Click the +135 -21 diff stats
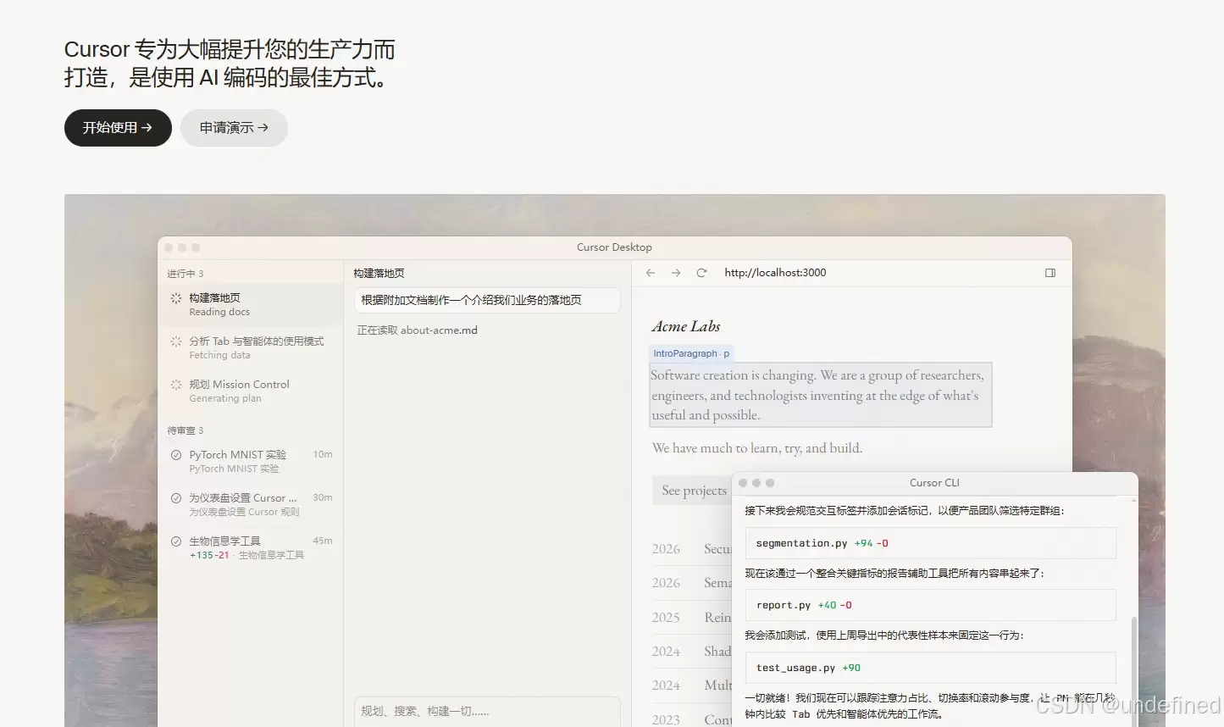Image resolution: width=1224 pixels, height=727 pixels. tap(209, 556)
